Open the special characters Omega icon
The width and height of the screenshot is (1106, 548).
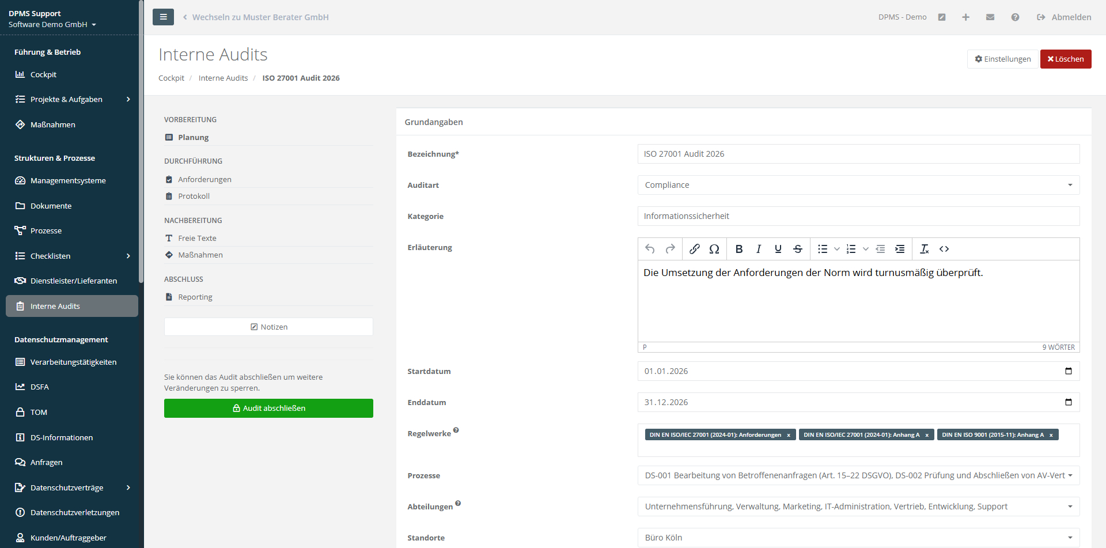pyautogui.click(x=714, y=249)
